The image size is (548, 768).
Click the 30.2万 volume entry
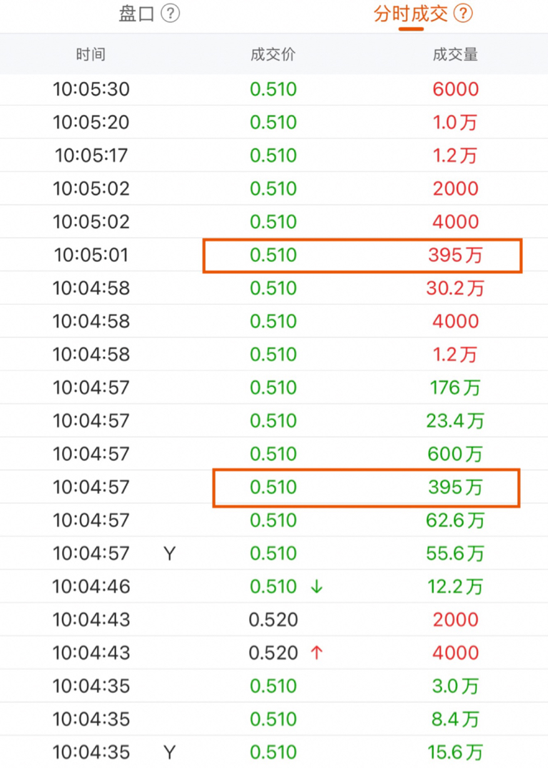(x=455, y=288)
